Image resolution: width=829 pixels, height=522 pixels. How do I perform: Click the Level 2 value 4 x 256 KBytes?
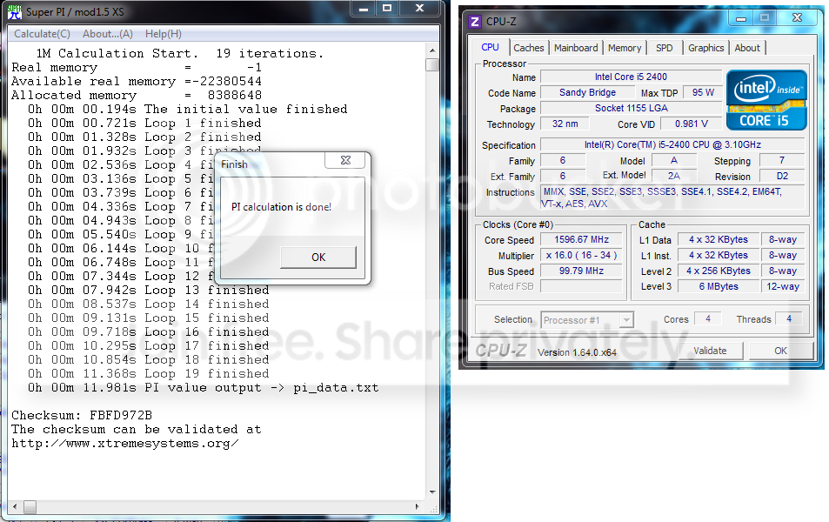[x=718, y=271]
